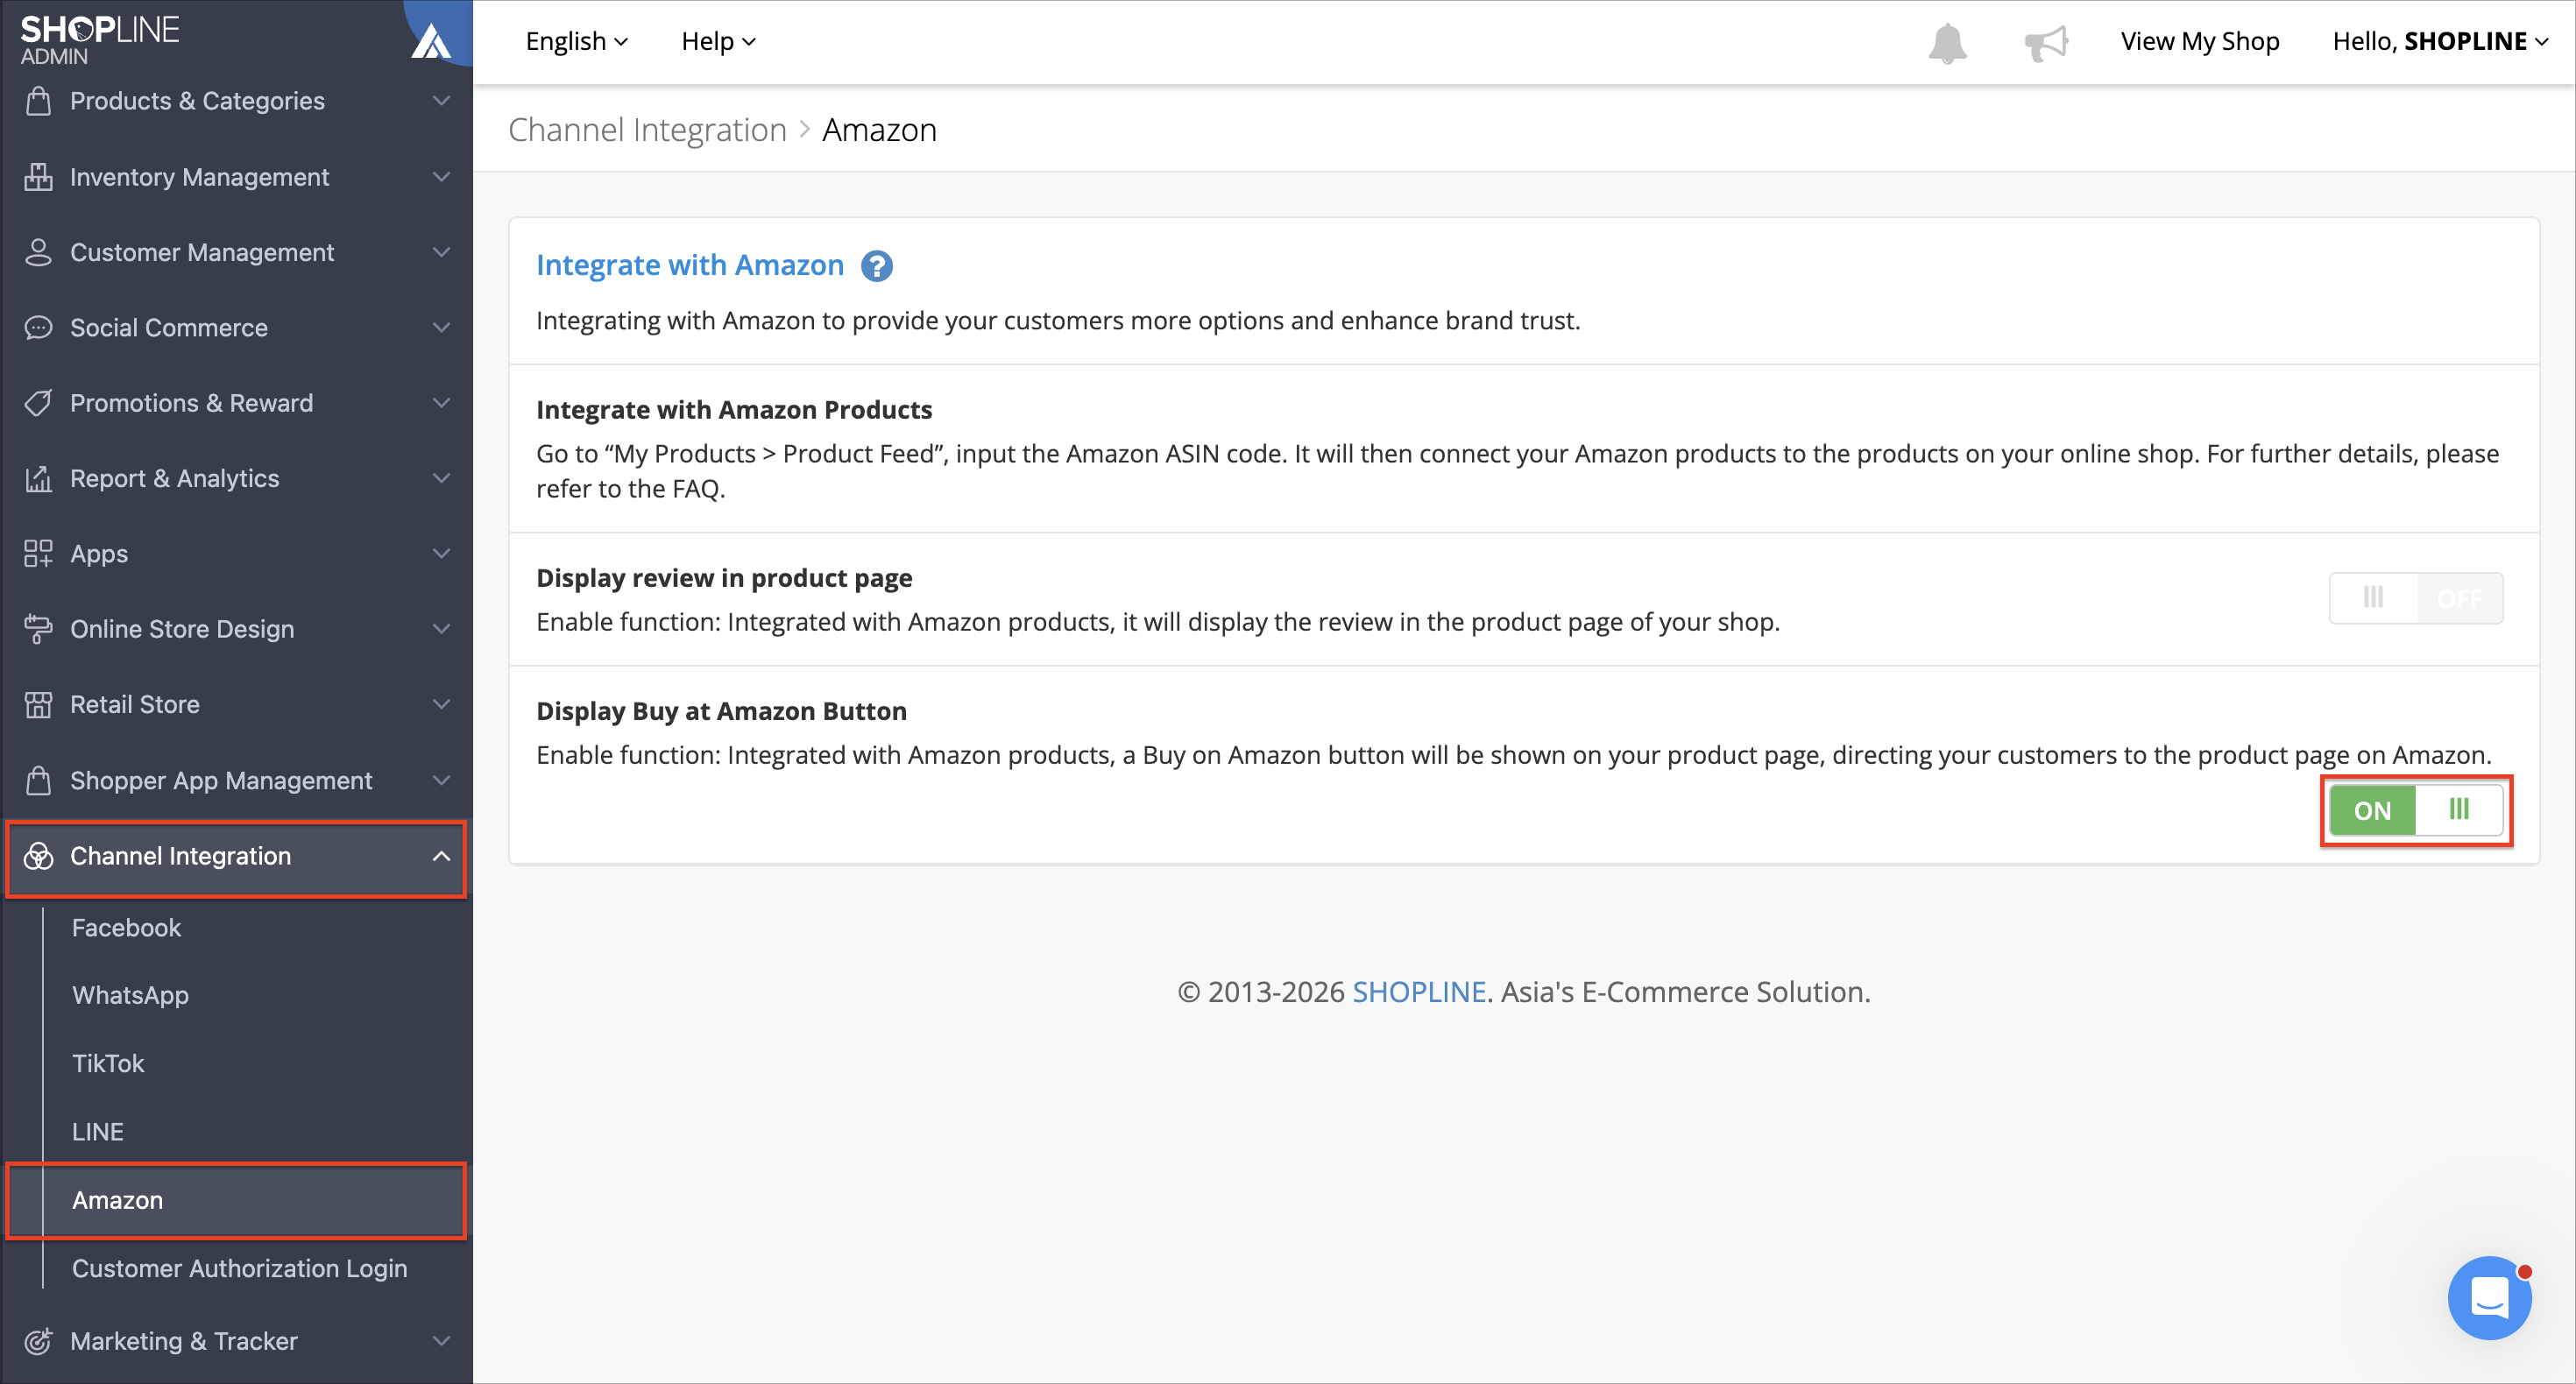Viewport: 2576px width, 1384px height.
Task: Click the SHOPLINE Admin logo
Action: pyautogui.click(x=100, y=40)
